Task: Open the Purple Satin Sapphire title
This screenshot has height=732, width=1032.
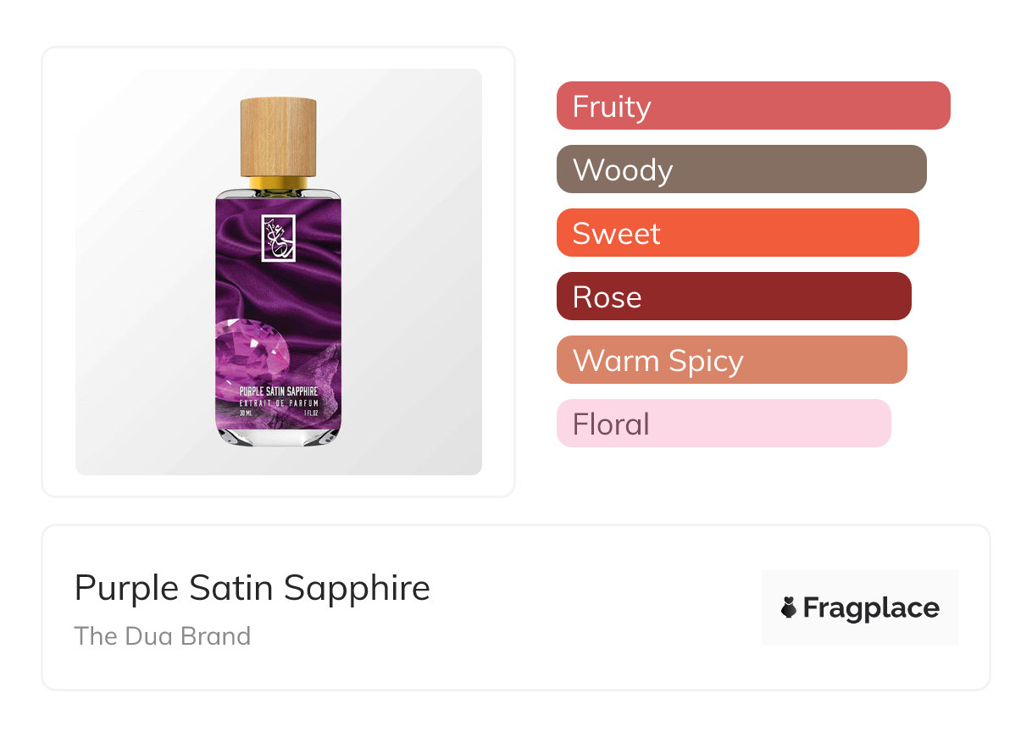Action: tap(252, 588)
